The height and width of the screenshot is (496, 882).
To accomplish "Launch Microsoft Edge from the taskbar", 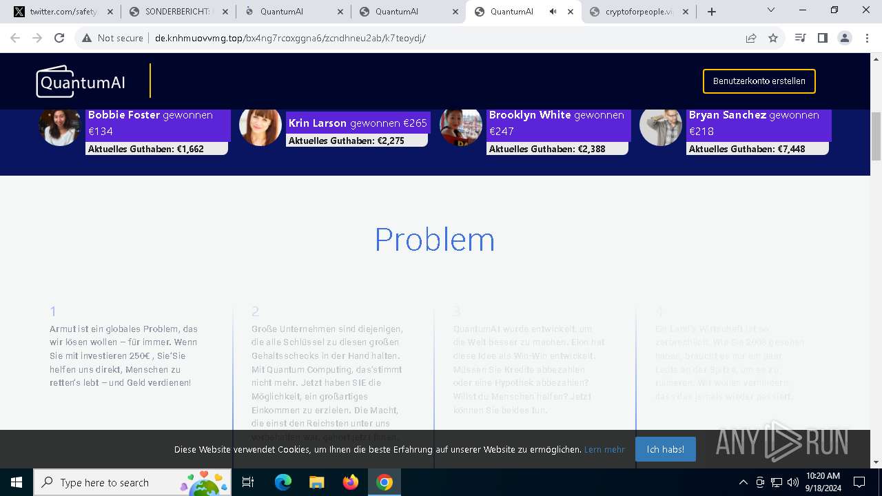I will [x=283, y=482].
